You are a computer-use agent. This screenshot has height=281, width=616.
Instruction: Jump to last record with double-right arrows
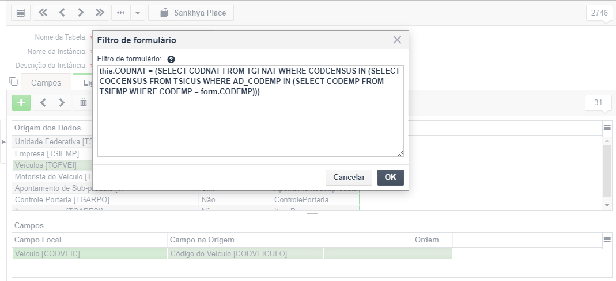point(99,13)
